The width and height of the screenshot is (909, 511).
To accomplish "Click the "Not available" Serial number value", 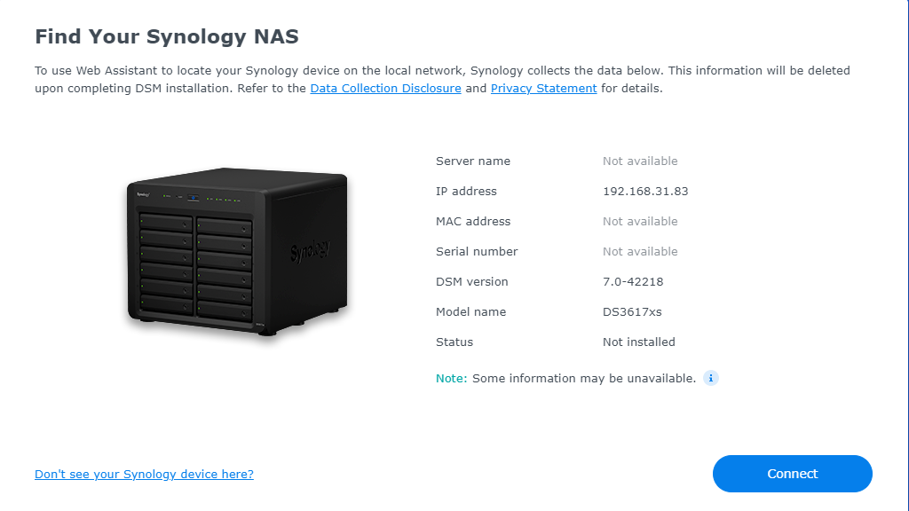I will tap(639, 252).
